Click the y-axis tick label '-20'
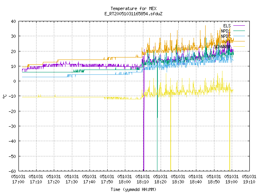 point(12,111)
